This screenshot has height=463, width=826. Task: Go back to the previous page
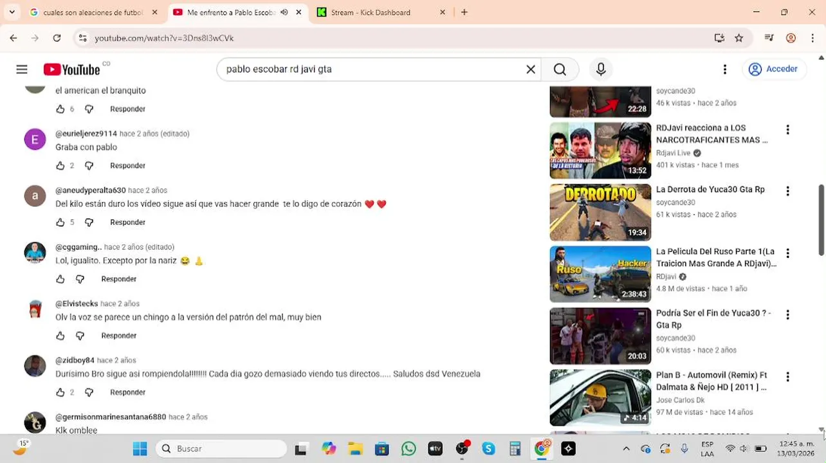point(14,38)
